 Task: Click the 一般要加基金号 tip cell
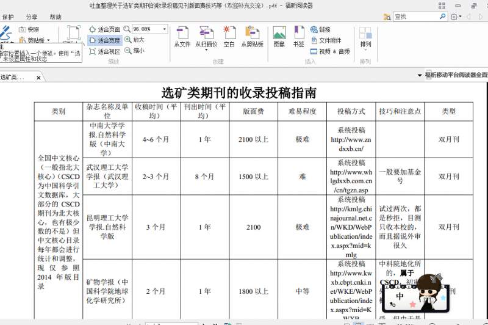tap(400, 177)
